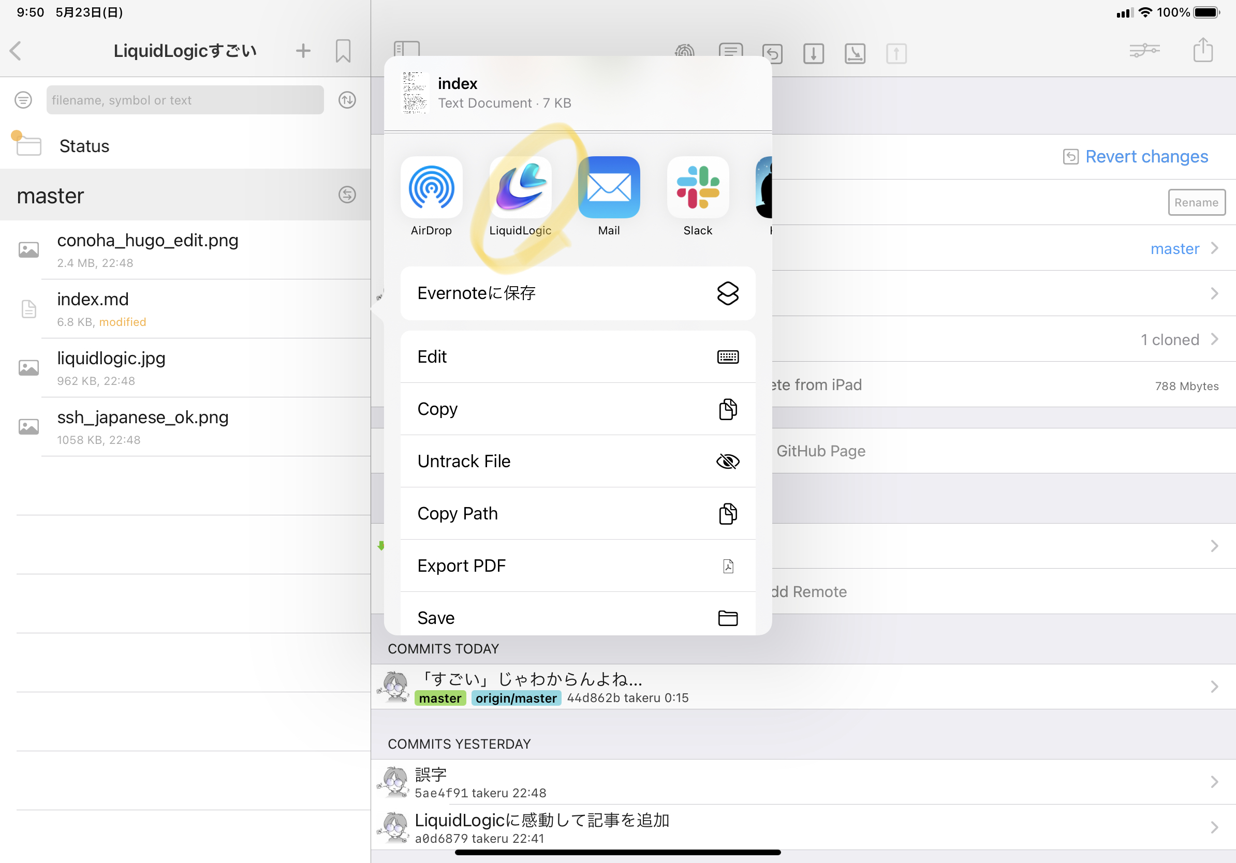1236x863 pixels.
Task: Tap the AirDrop share icon
Action: (431, 188)
